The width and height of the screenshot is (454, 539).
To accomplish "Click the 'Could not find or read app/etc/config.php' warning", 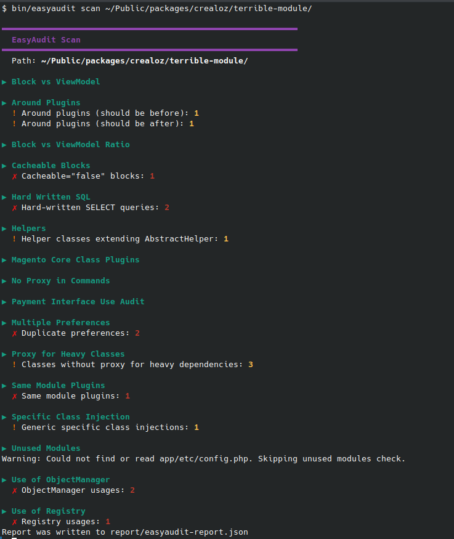I will pos(203,459).
